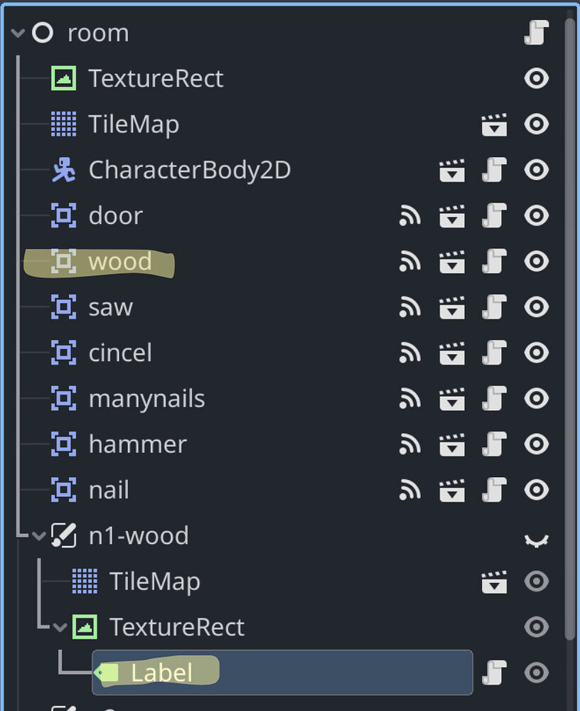Viewport: 580px width, 711px height.
Task: Toggle visibility of the top TileMap node
Action: 536,124
